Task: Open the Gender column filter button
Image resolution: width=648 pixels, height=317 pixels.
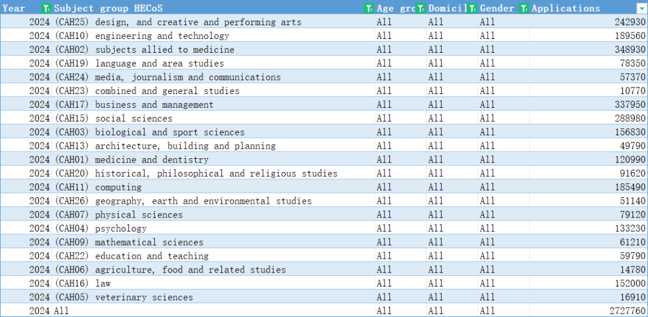Action: [x=524, y=8]
